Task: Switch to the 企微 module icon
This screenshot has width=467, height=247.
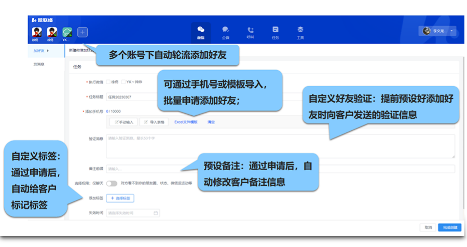Action: tap(226, 30)
